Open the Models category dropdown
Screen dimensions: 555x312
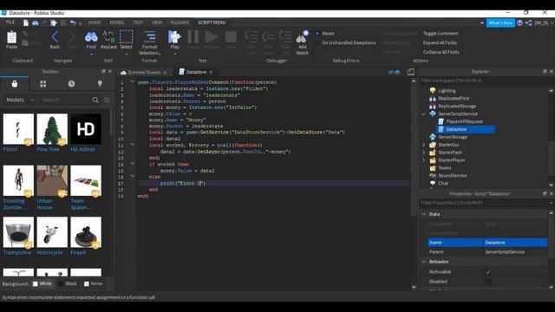pos(20,101)
